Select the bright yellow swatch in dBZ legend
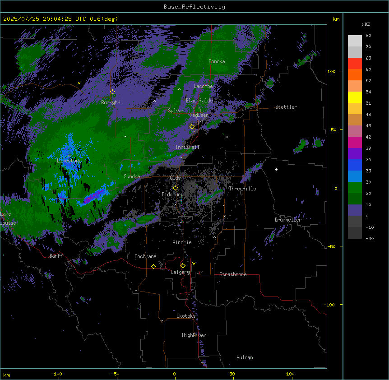This screenshot has height=380, width=389. tap(355, 97)
